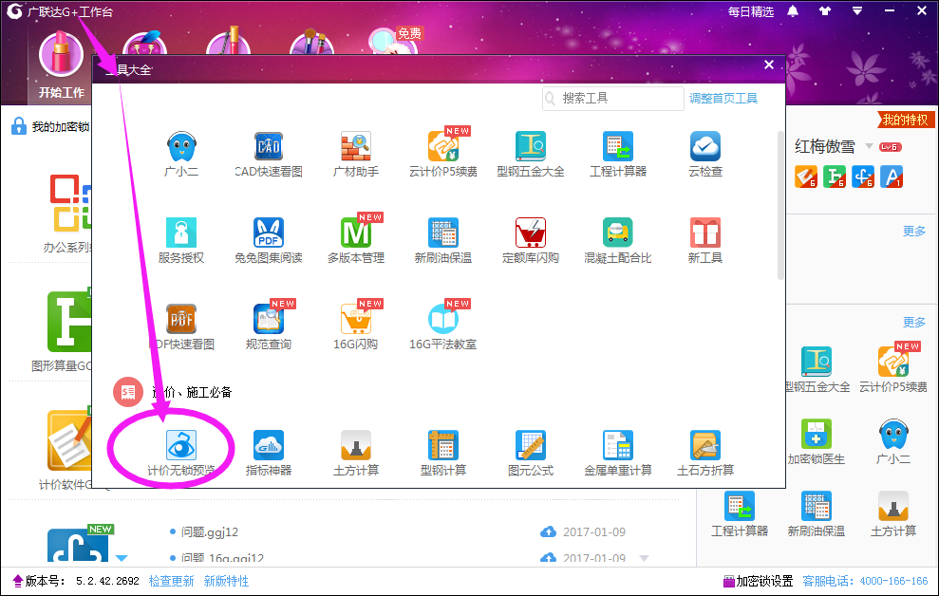The image size is (939, 596).
Task: Click the notification bell icon
Action: (793, 10)
